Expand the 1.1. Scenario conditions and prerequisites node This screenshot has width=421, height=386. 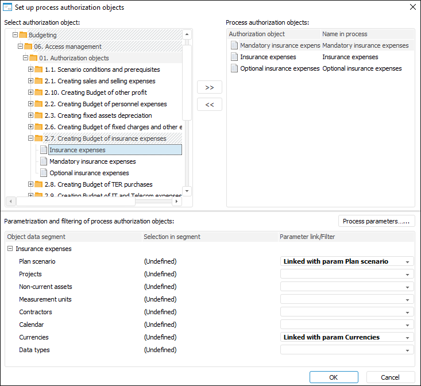[31, 70]
